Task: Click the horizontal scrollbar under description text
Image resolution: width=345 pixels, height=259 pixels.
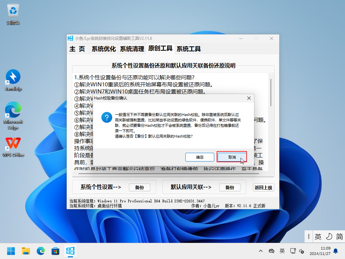Action: point(169,174)
